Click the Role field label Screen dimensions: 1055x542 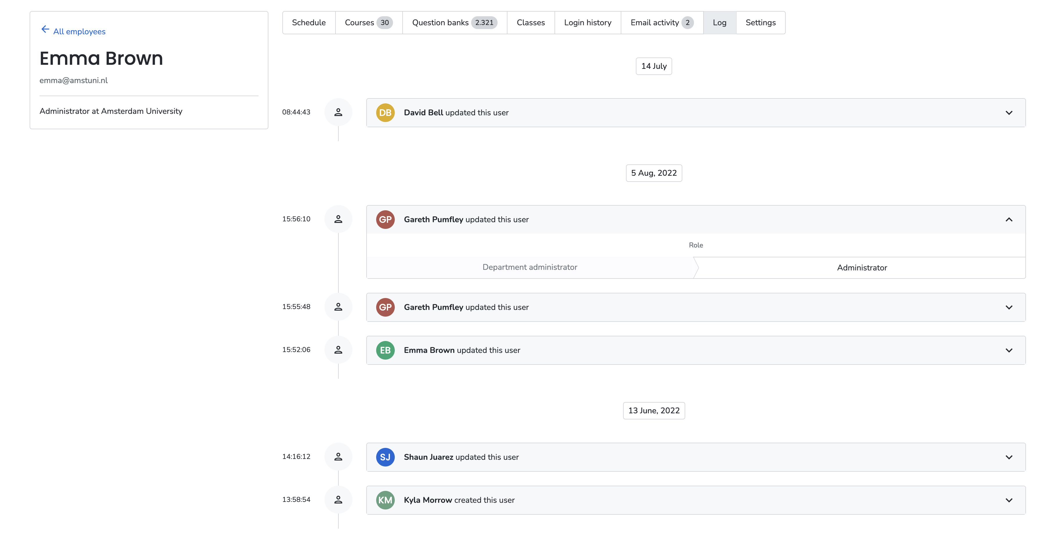coord(696,245)
